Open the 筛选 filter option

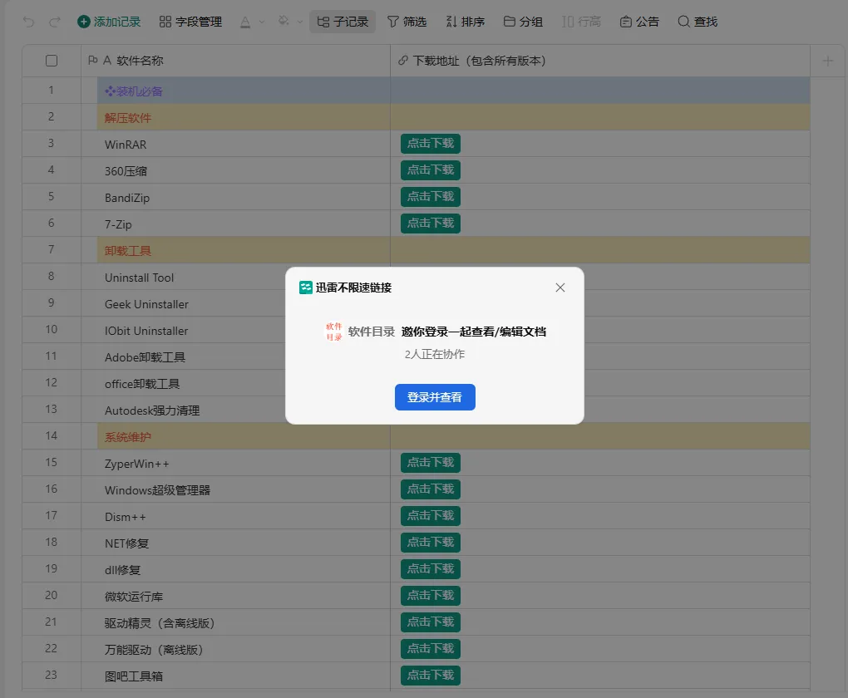[x=407, y=22]
